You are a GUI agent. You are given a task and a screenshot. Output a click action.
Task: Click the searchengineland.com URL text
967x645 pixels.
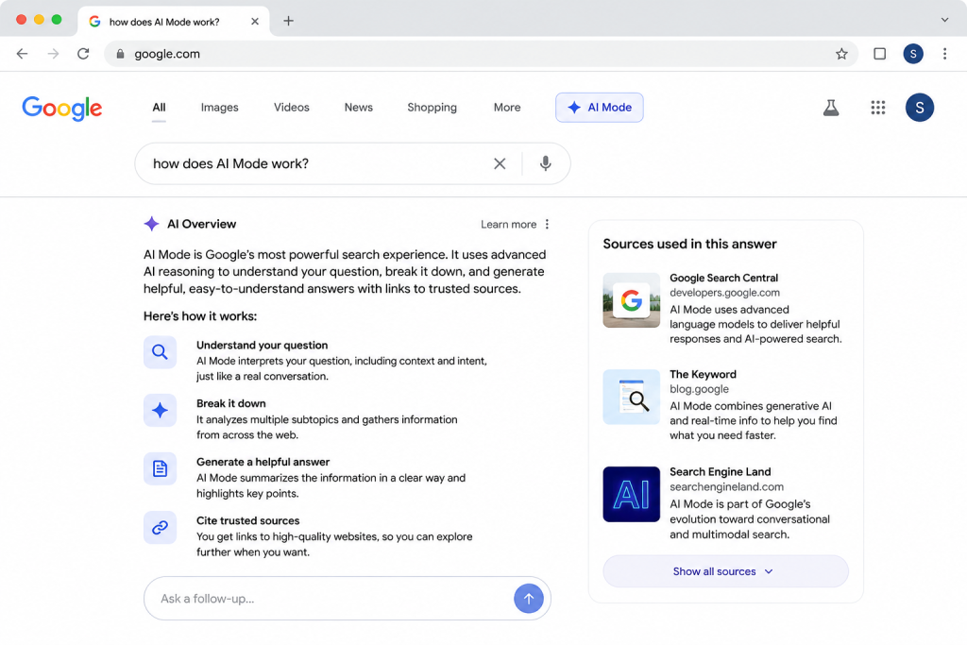(x=726, y=486)
